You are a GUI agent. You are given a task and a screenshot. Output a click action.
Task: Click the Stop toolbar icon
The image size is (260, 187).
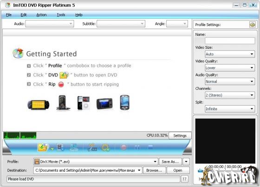150,147
